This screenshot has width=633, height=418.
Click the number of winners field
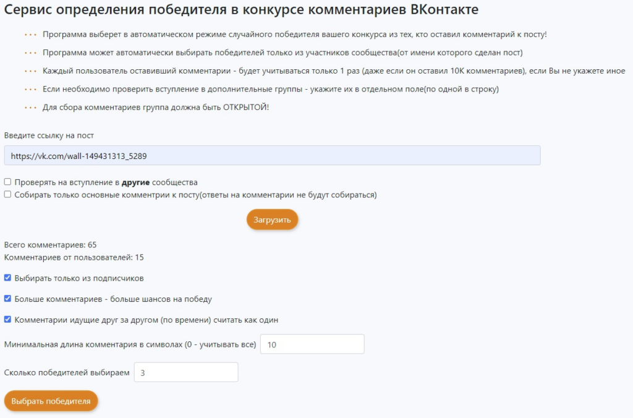tap(186, 372)
